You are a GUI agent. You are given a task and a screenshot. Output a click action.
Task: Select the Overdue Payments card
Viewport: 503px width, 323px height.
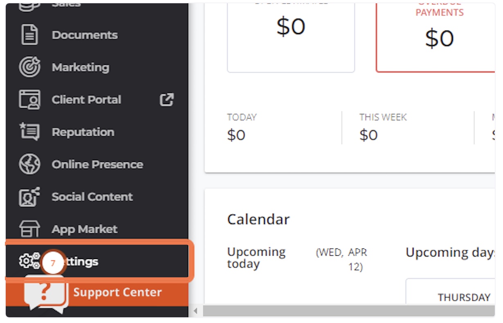pos(436,37)
